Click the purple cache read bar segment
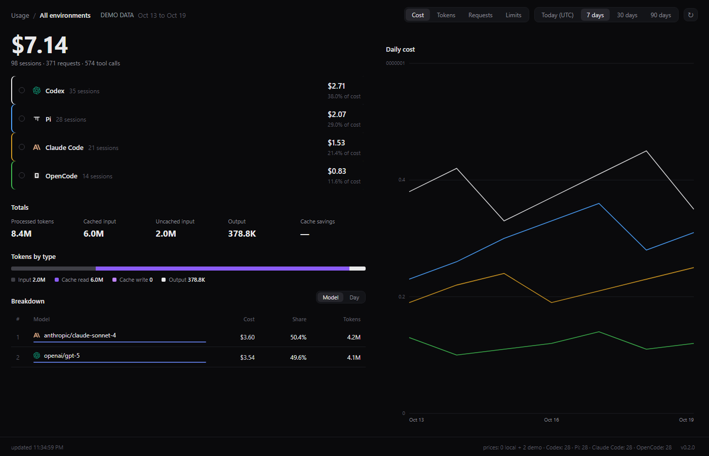 point(222,269)
